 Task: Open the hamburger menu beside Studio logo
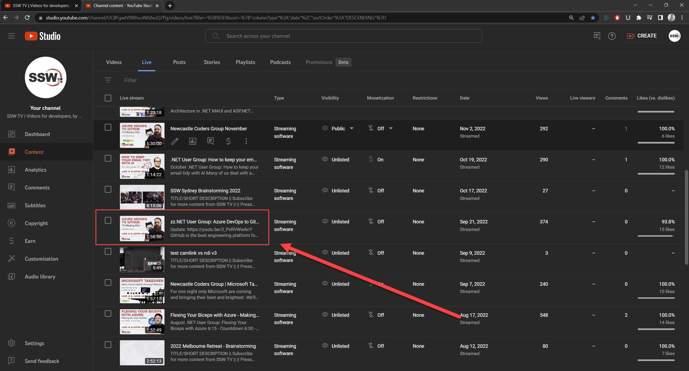point(11,36)
